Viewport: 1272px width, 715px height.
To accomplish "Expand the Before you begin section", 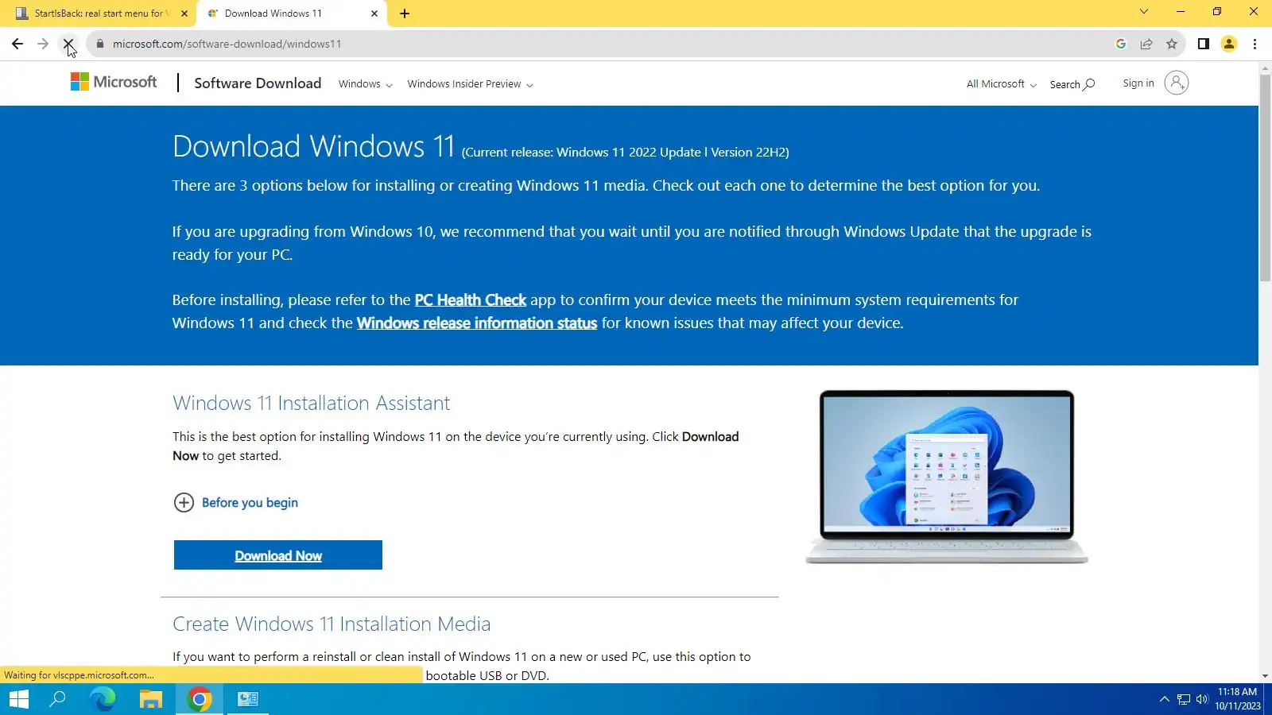I will click(x=235, y=503).
